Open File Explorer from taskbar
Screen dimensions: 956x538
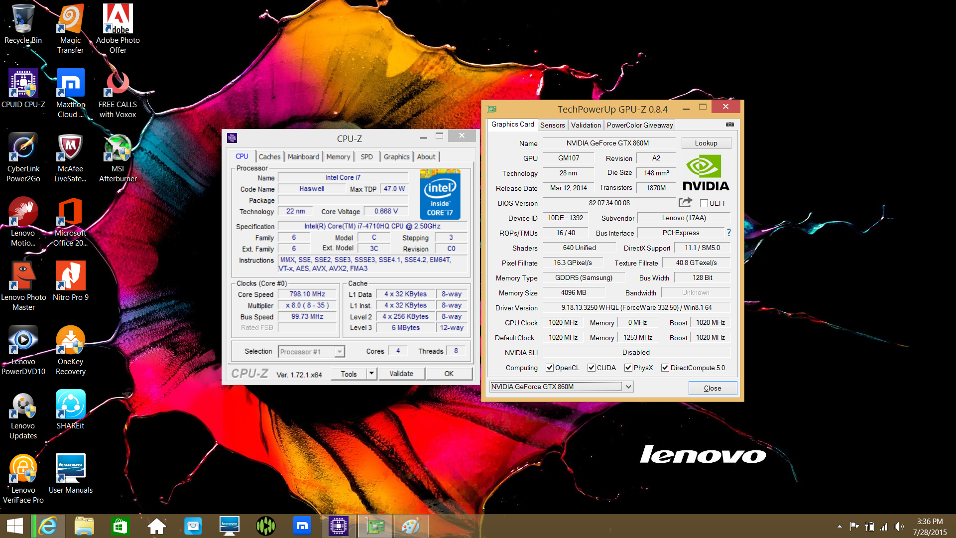84,526
